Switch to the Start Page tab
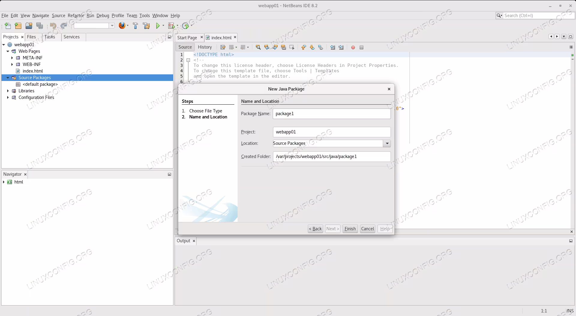576x316 pixels. pyautogui.click(x=187, y=37)
